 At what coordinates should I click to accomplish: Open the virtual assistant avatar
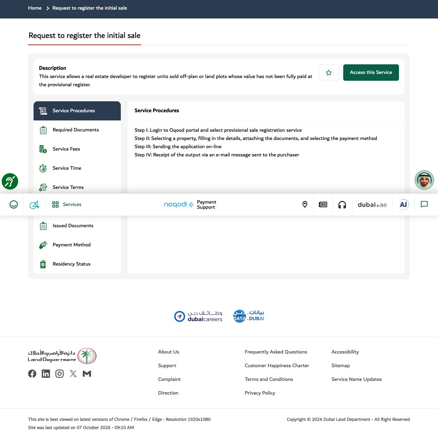(424, 180)
